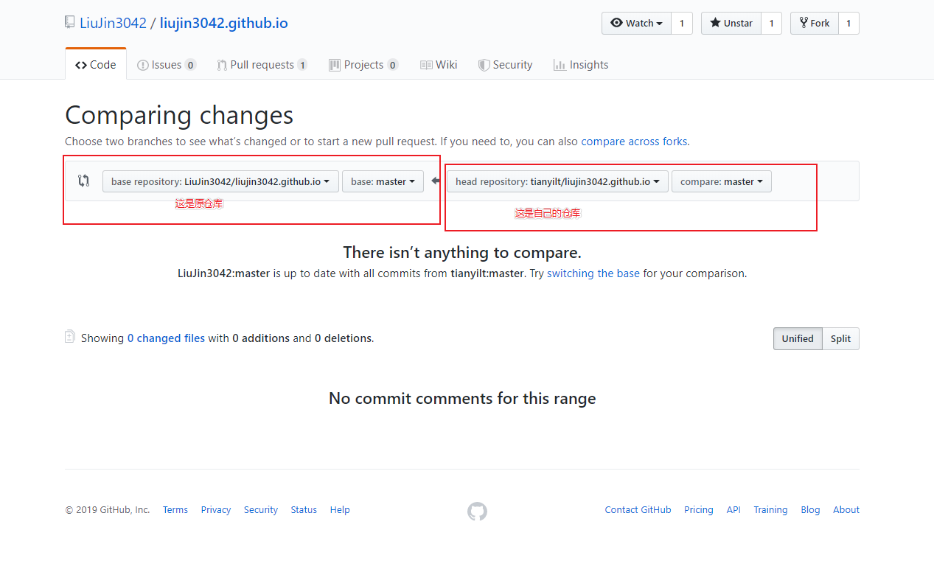Open the watchers count next to Watch
Image resolution: width=934 pixels, height=586 pixels.
tap(682, 23)
